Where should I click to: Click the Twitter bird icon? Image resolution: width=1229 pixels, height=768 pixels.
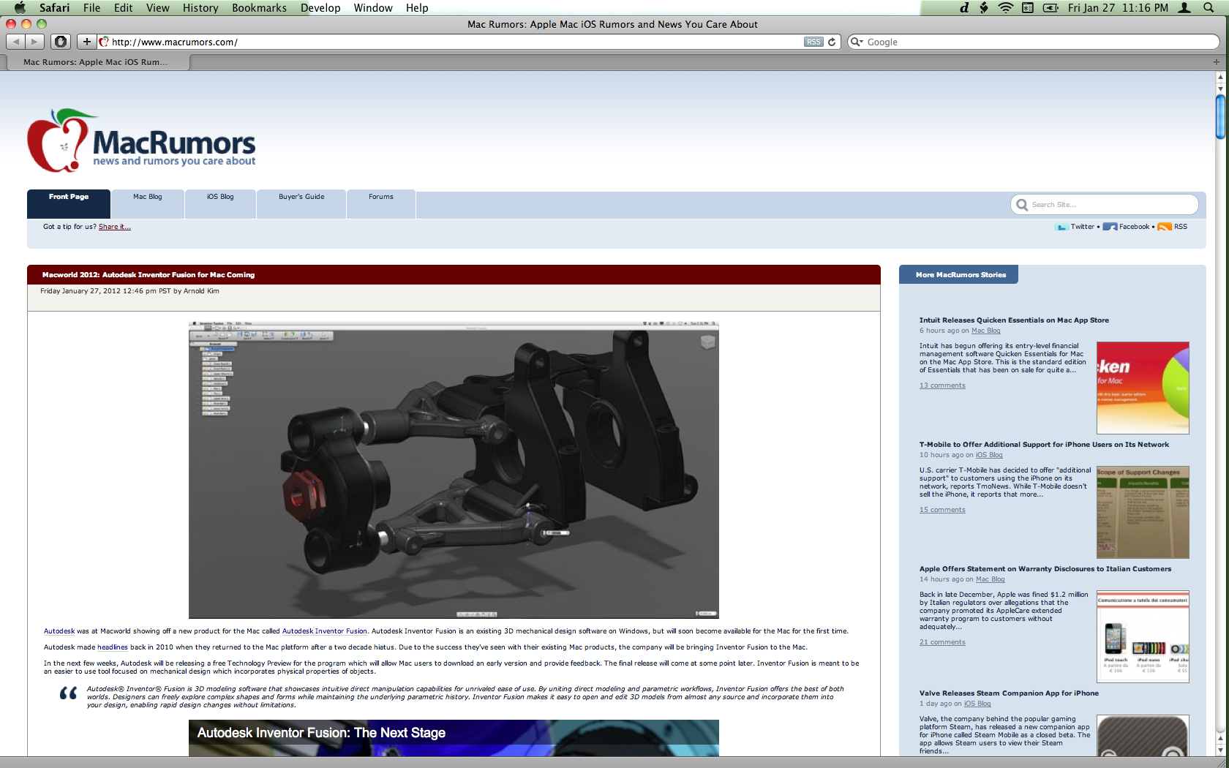click(1061, 227)
